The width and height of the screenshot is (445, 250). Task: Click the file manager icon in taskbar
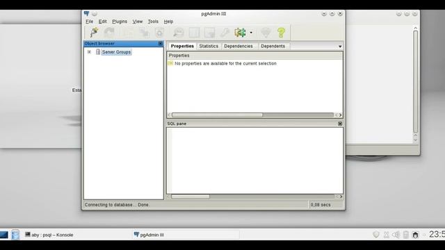tap(15, 235)
